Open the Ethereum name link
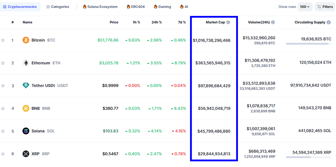336x167 pixels. [x=41, y=63]
